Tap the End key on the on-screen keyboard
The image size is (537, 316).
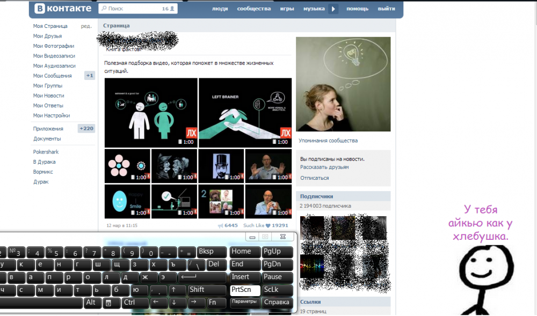[x=244, y=264]
